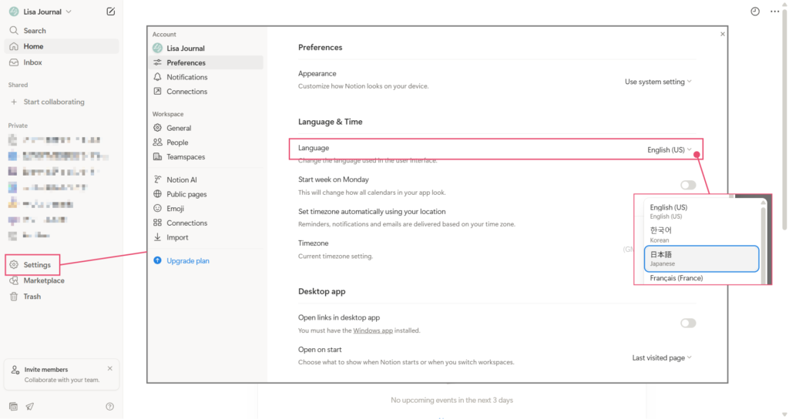
Task: Open Notion AI settings
Action: pos(206,179)
